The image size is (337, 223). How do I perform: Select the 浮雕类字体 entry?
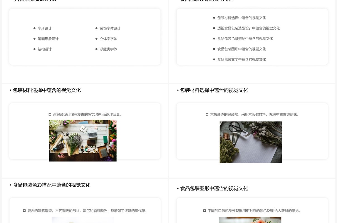(x=108, y=49)
